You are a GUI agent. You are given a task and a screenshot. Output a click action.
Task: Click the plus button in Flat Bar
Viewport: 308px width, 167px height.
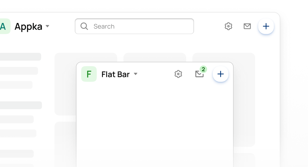click(x=220, y=74)
